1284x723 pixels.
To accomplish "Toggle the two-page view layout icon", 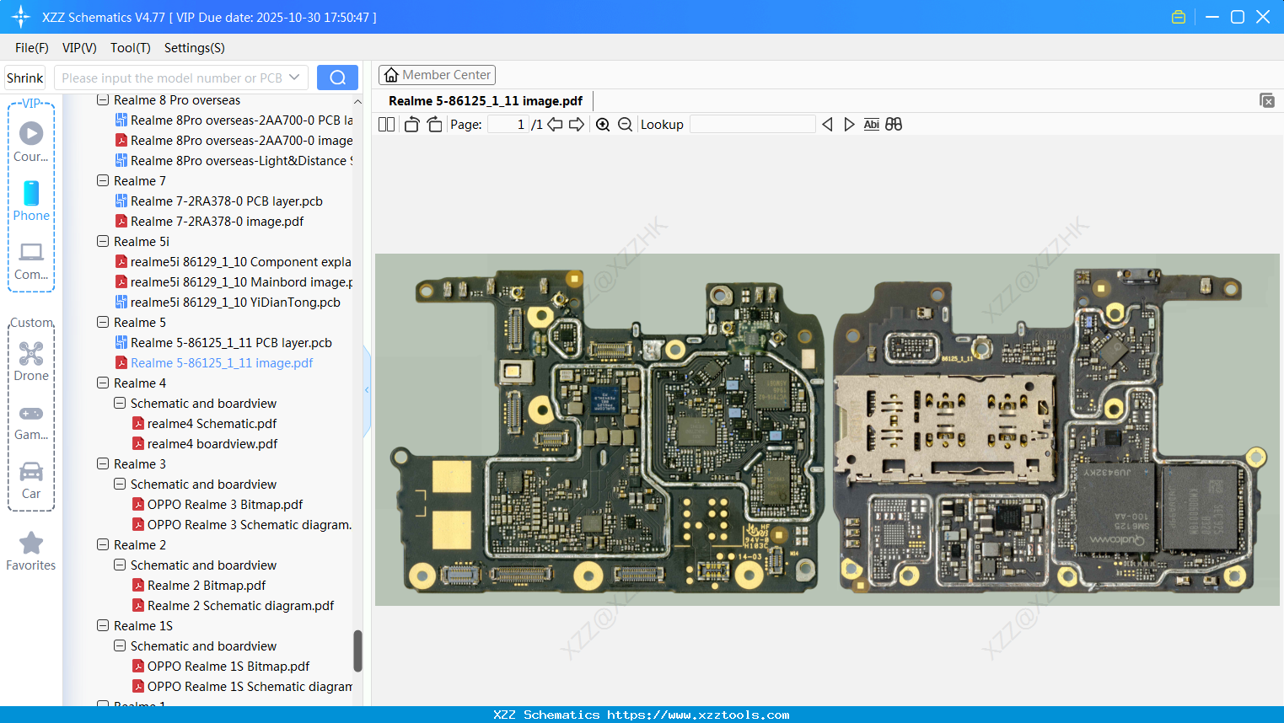I will pos(387,125).
